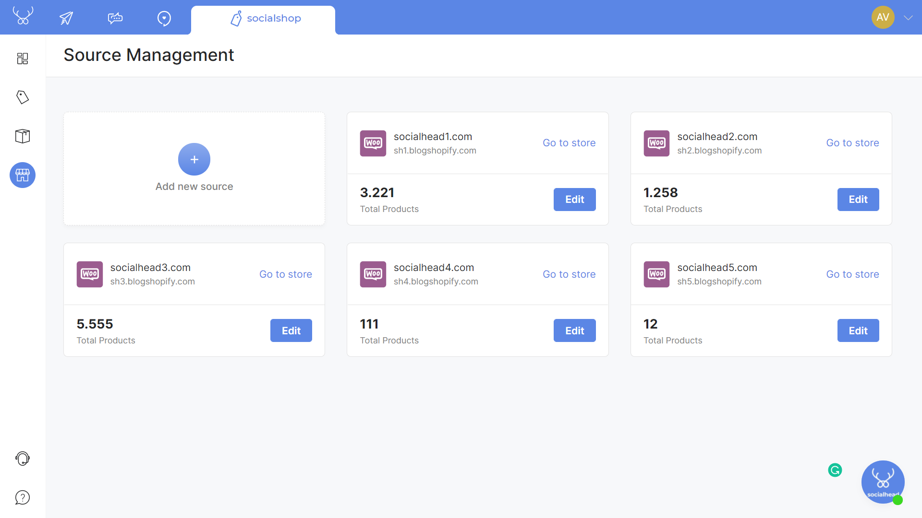The image size is (922, 518).
Task: Open the AV user avatar
Action: point(883,17)
